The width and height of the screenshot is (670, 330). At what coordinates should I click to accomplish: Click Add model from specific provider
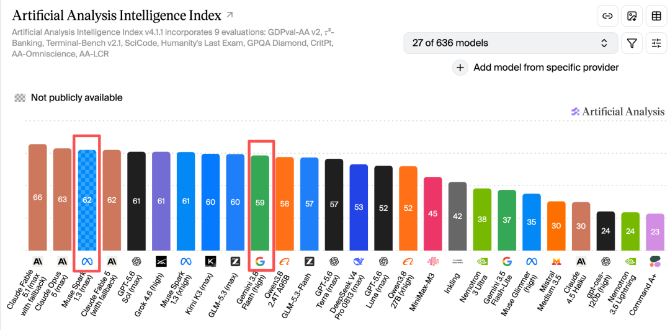coord(546,68)
